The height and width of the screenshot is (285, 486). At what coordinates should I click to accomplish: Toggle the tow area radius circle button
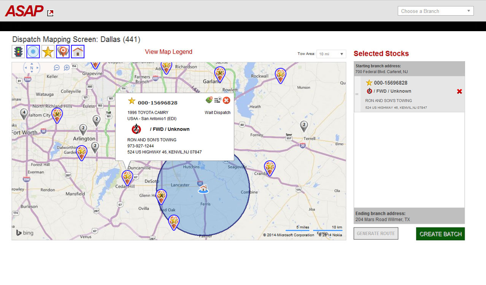tap(33, 52)
